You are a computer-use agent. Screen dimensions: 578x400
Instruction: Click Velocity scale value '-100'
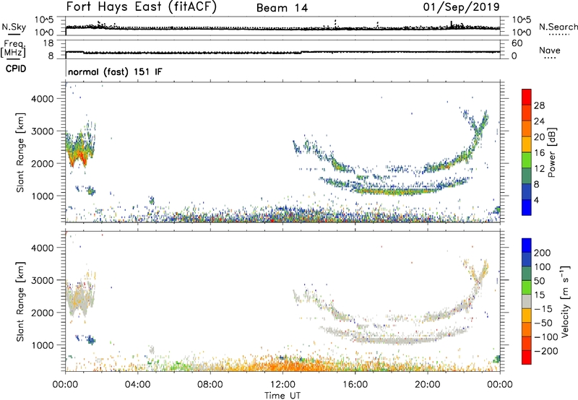click(x=546, y=337)
